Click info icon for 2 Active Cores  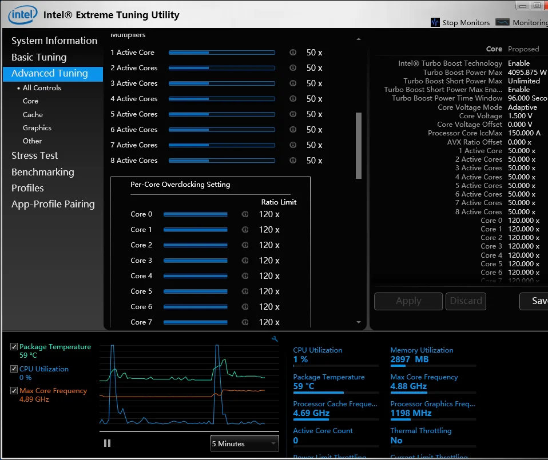click(293, 67)
